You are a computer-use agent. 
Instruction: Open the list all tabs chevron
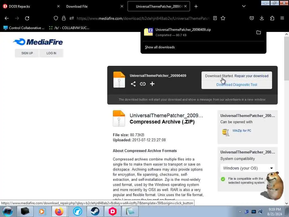[x=244, y=6]
